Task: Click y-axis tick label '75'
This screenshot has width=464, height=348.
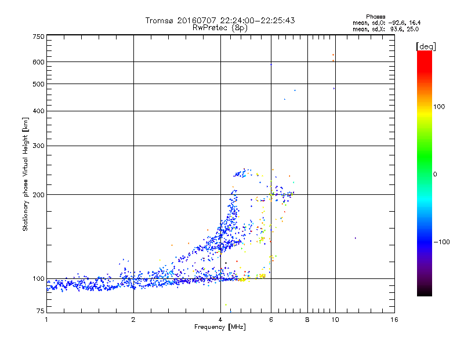Action: coord(41,311)
